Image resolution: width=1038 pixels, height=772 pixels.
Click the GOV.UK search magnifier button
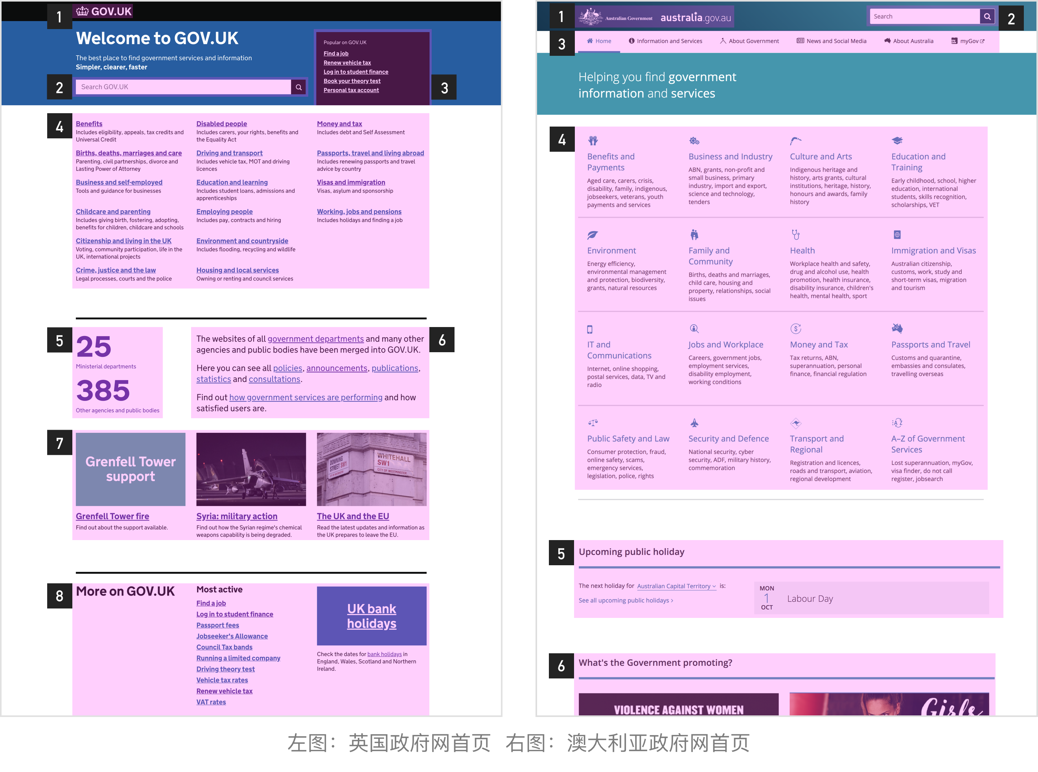298,87
